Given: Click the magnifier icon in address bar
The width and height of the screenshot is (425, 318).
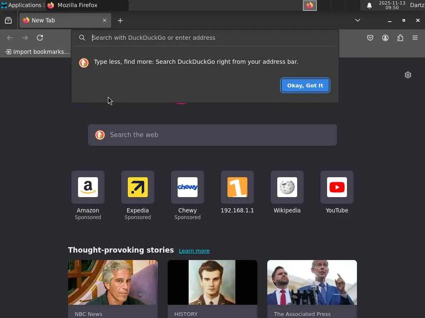Looking at the screenshot, I should tap(82, 38).
